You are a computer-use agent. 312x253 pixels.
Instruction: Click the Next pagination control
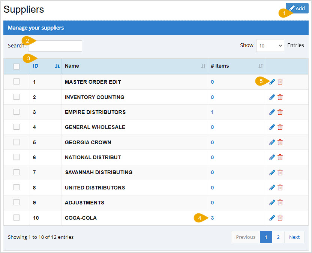[294, 237]
